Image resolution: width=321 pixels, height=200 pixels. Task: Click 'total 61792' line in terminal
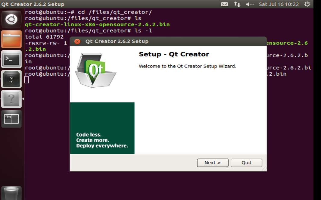coord(44,37)
